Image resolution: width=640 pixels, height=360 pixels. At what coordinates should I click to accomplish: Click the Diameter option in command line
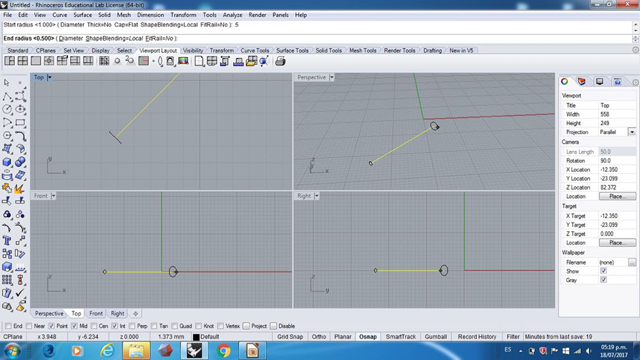click(x=71, y=39)
